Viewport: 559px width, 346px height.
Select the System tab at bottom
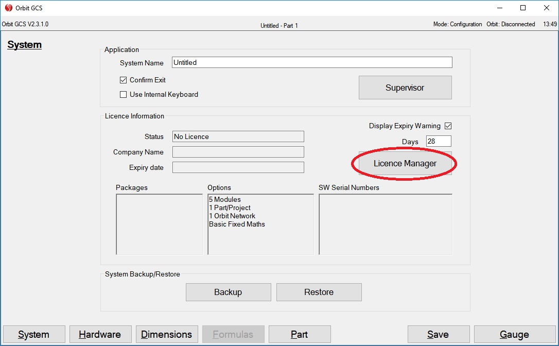tap(34, 335)
